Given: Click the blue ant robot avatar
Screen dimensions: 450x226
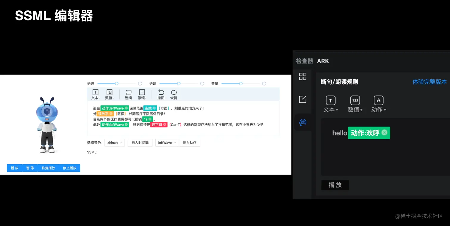Looking at the screenshot, I should 47,125.
